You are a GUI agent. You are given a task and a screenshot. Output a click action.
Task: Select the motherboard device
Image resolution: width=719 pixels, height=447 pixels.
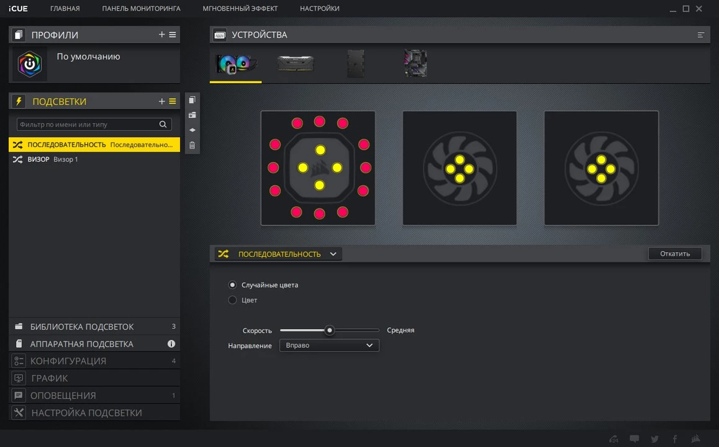(415, 63)
